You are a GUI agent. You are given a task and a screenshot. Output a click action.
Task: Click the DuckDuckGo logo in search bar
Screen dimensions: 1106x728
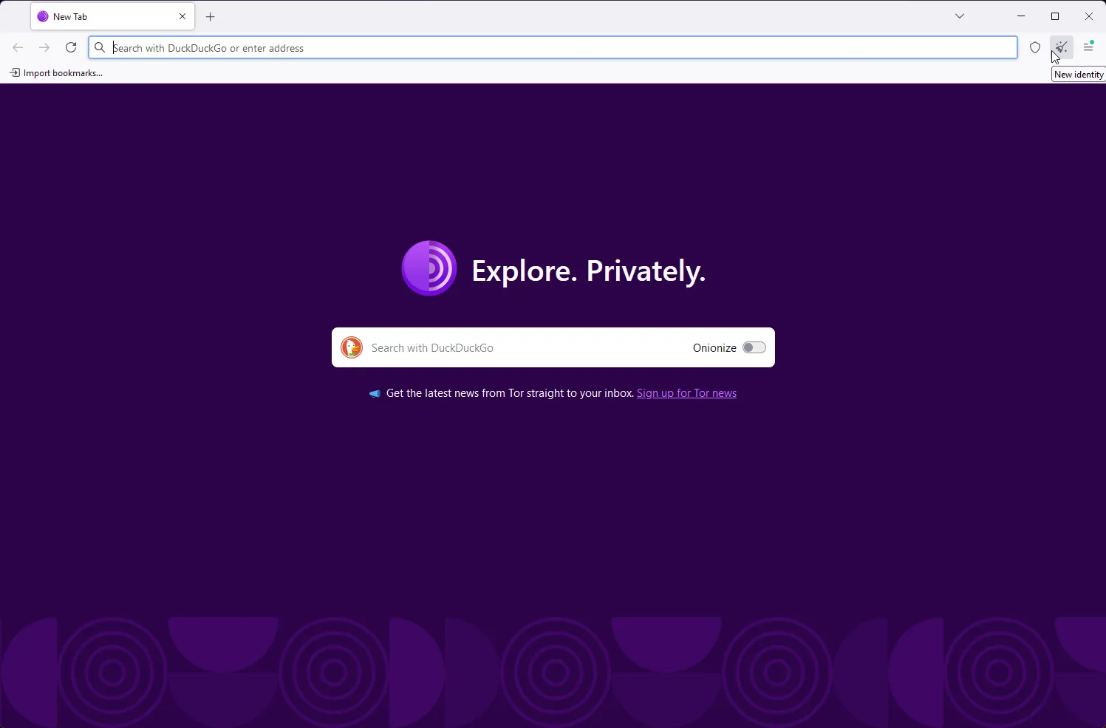(x=352, y=347)
